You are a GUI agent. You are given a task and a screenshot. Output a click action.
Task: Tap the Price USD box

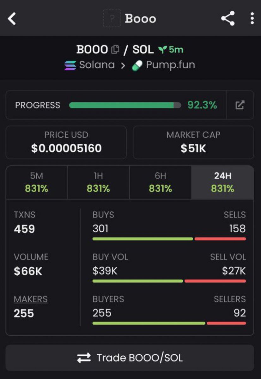pos(66,142)
